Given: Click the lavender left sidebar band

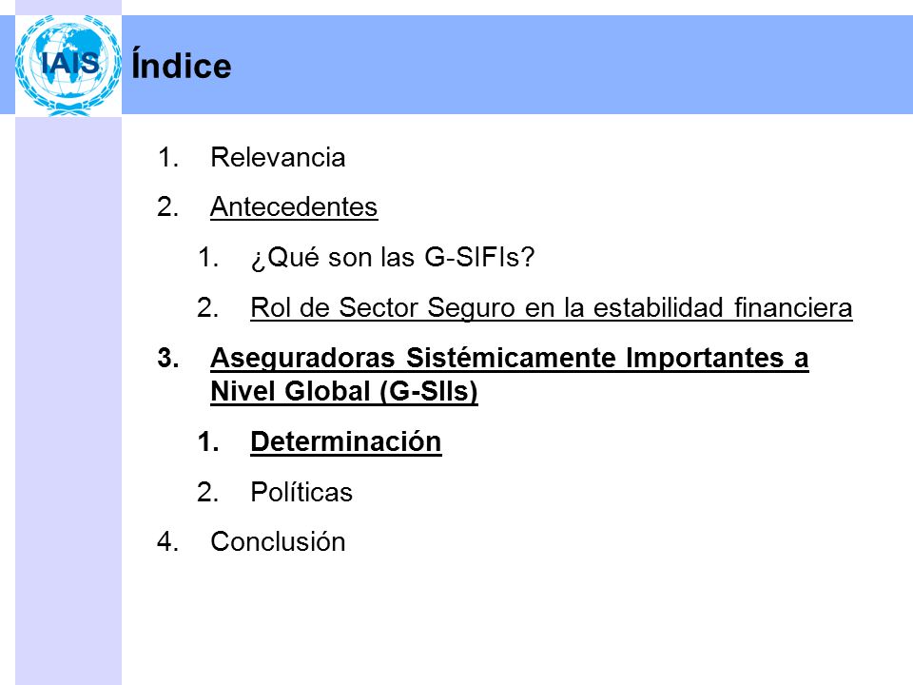Looking at the screenshot, I should pyautogui.click(x=68, y=401).
